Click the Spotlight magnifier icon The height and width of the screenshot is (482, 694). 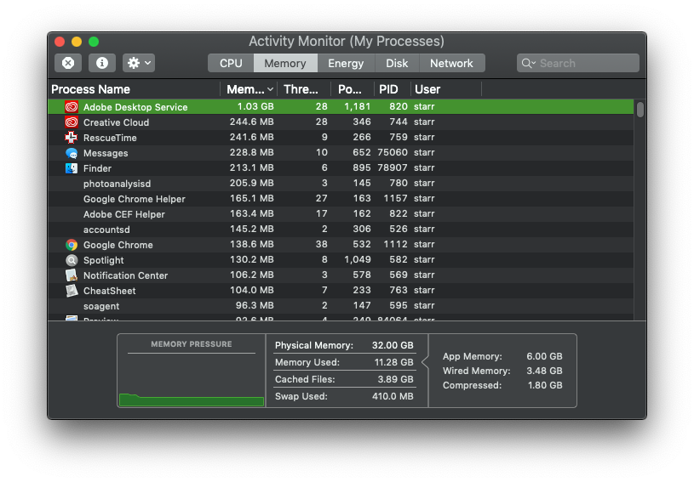72,260
